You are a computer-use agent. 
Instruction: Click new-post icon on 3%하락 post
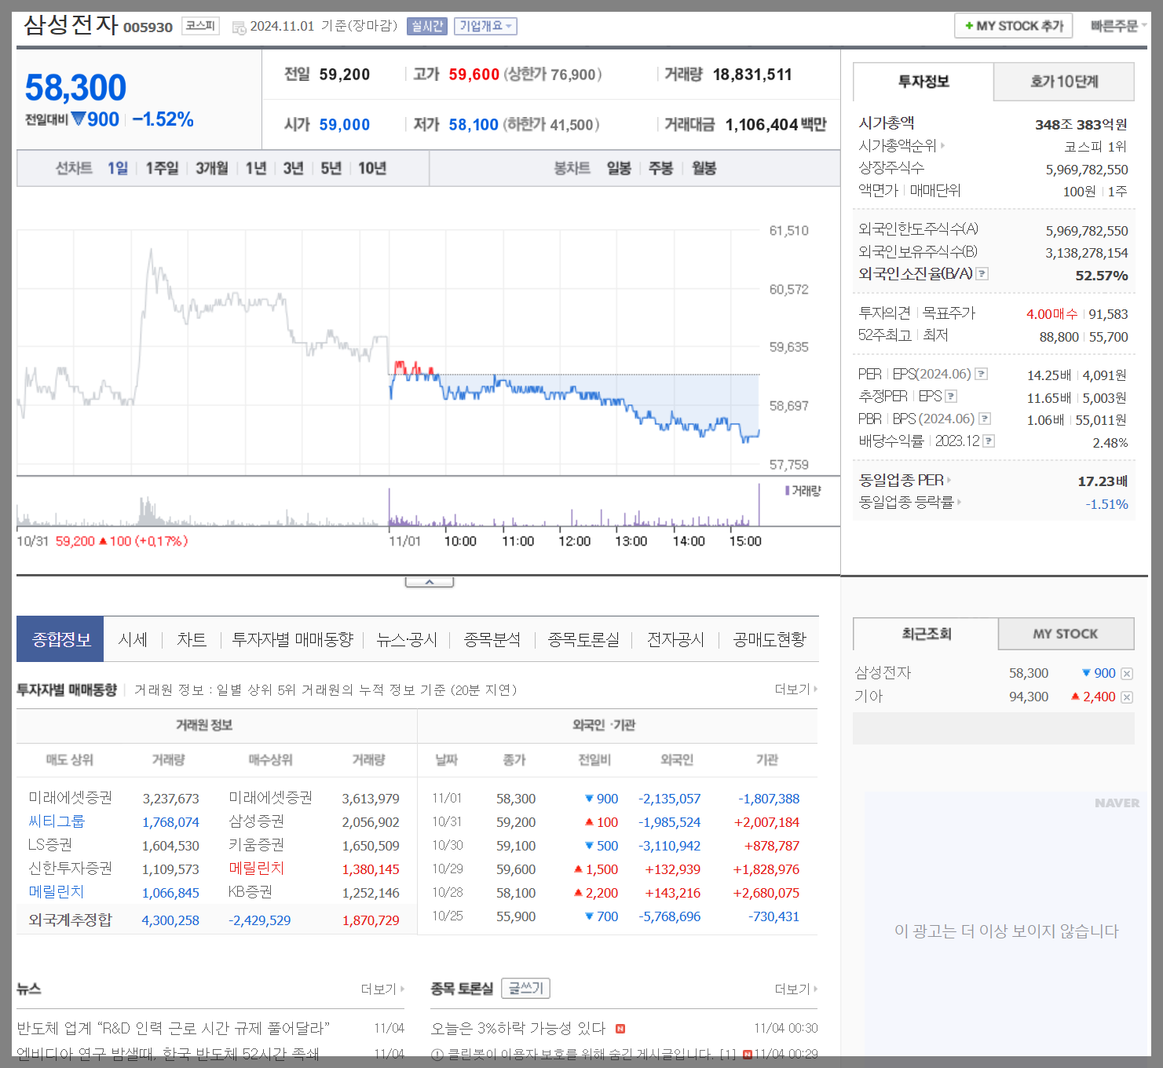coord(620,1029)
